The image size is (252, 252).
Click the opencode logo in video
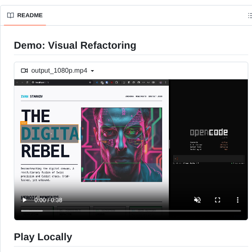pyautogui.click(x=209, y=132)
